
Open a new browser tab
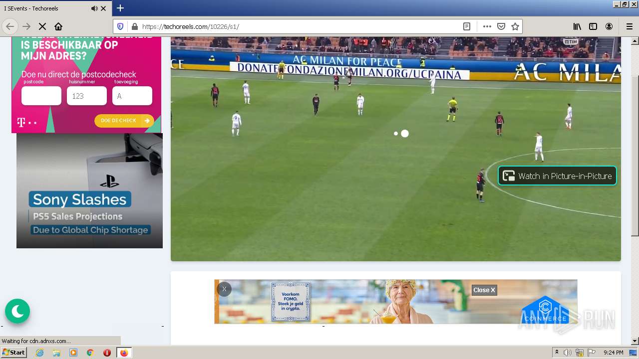[120, 8]
